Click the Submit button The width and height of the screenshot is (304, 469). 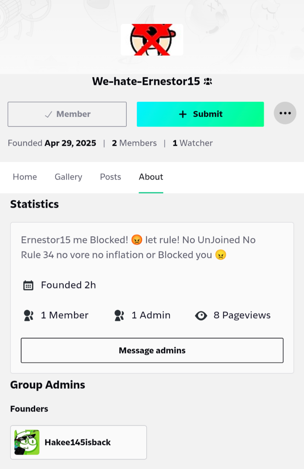200,114
